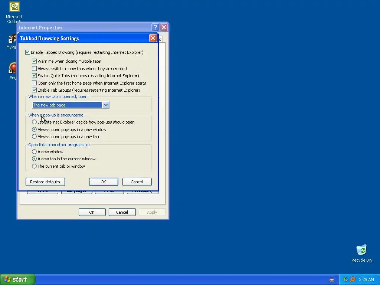This screenshot has width=380, height=285.
Task: Select A new window for links
Action: (34, 152)
